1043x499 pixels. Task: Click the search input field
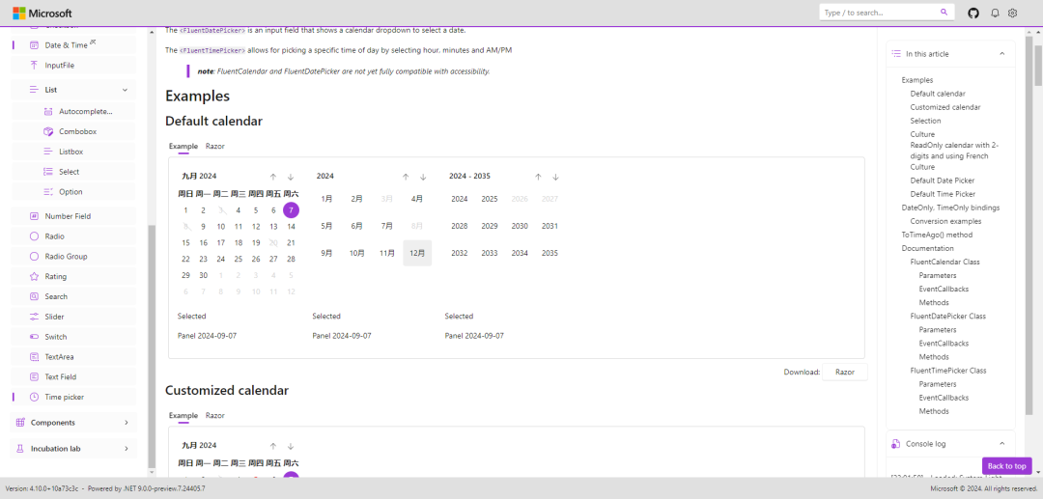tap(877, 13)
